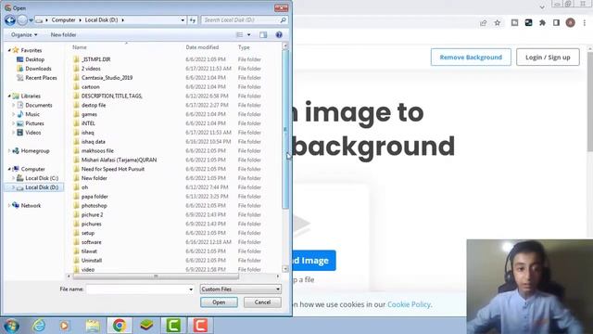This screenshot has height=334, width=593.
Task: Select the papa folder row
Action: pyautogui.click(x=95, y=197)
